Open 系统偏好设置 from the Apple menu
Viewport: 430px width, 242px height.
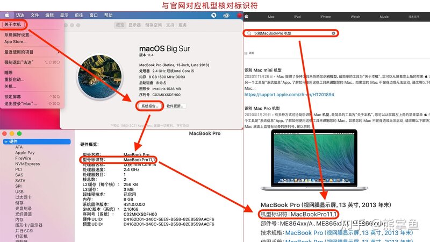(18, 35)
